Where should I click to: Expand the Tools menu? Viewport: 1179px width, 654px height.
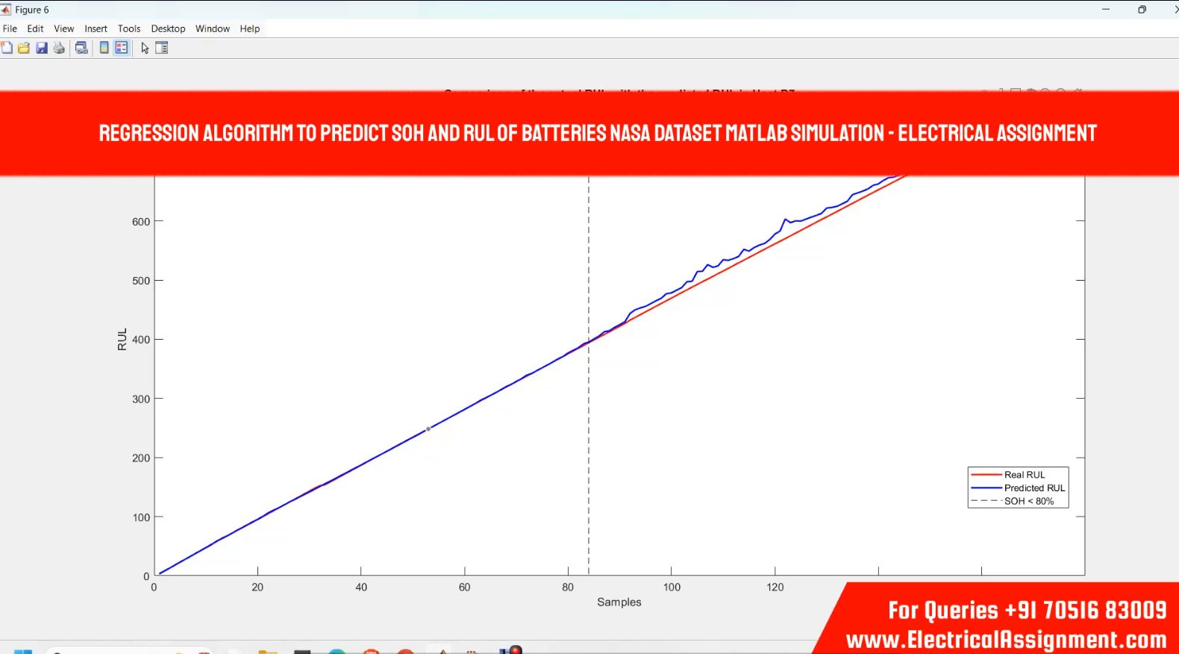(x=129, y=28)
